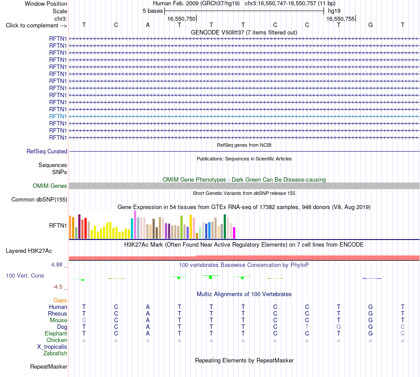Click the orange 'Gaps' label

click(x=60, y=301)
